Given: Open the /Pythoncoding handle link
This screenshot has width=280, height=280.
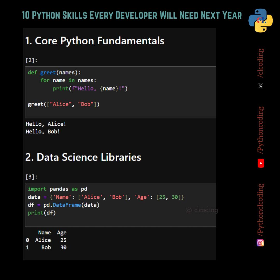Looking at the screenshot, I should [x=261, y=130].
